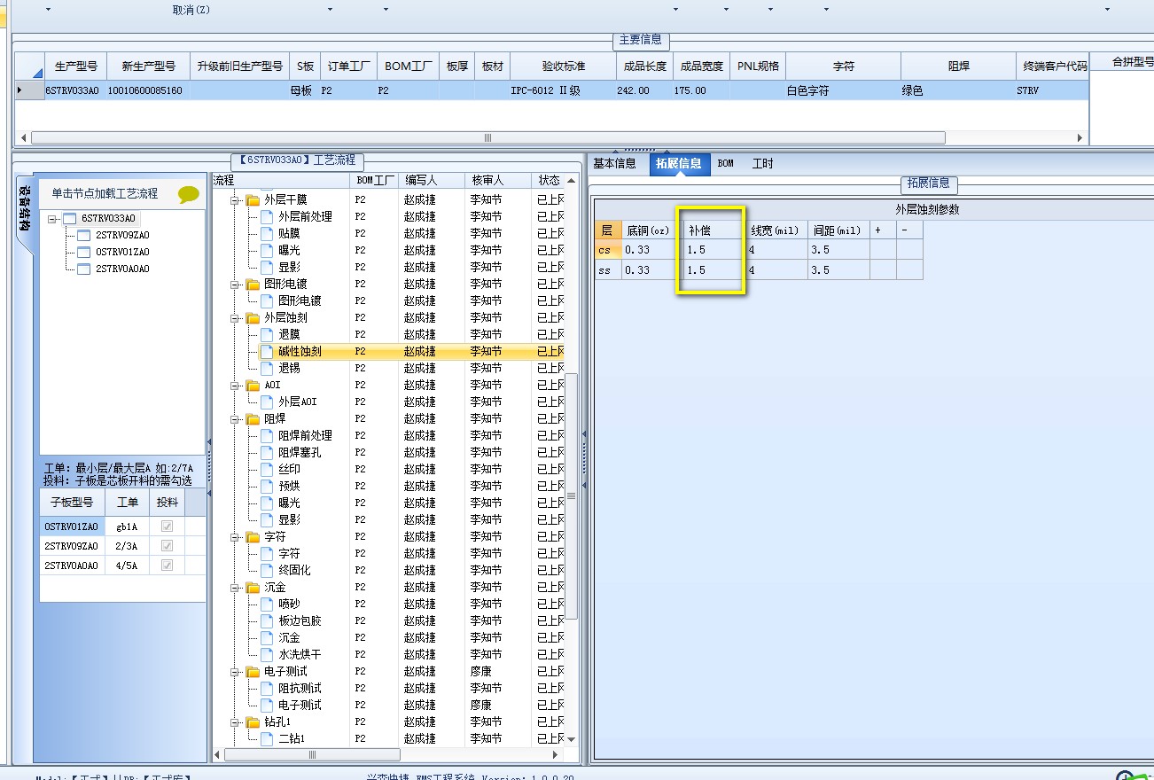Click the 6S7RV033A0 root node icon

coord(69,218)
